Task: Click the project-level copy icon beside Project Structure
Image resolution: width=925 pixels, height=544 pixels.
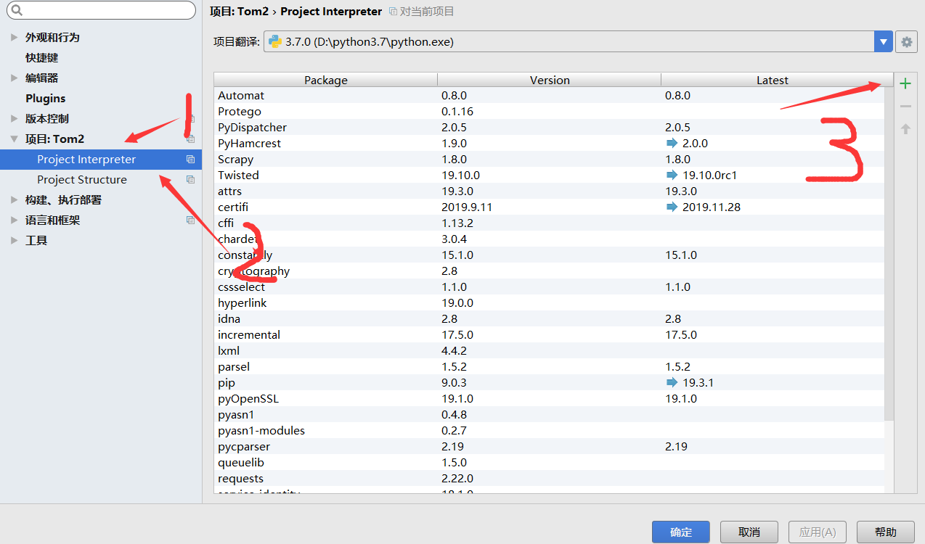Action: (190, 179)
